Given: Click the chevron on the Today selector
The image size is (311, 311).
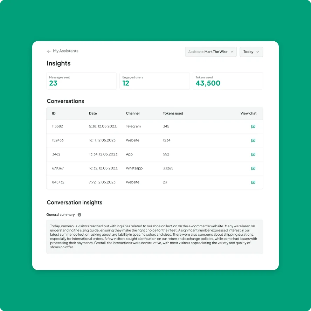Looking at the screenshot, I should coord(257,52).
